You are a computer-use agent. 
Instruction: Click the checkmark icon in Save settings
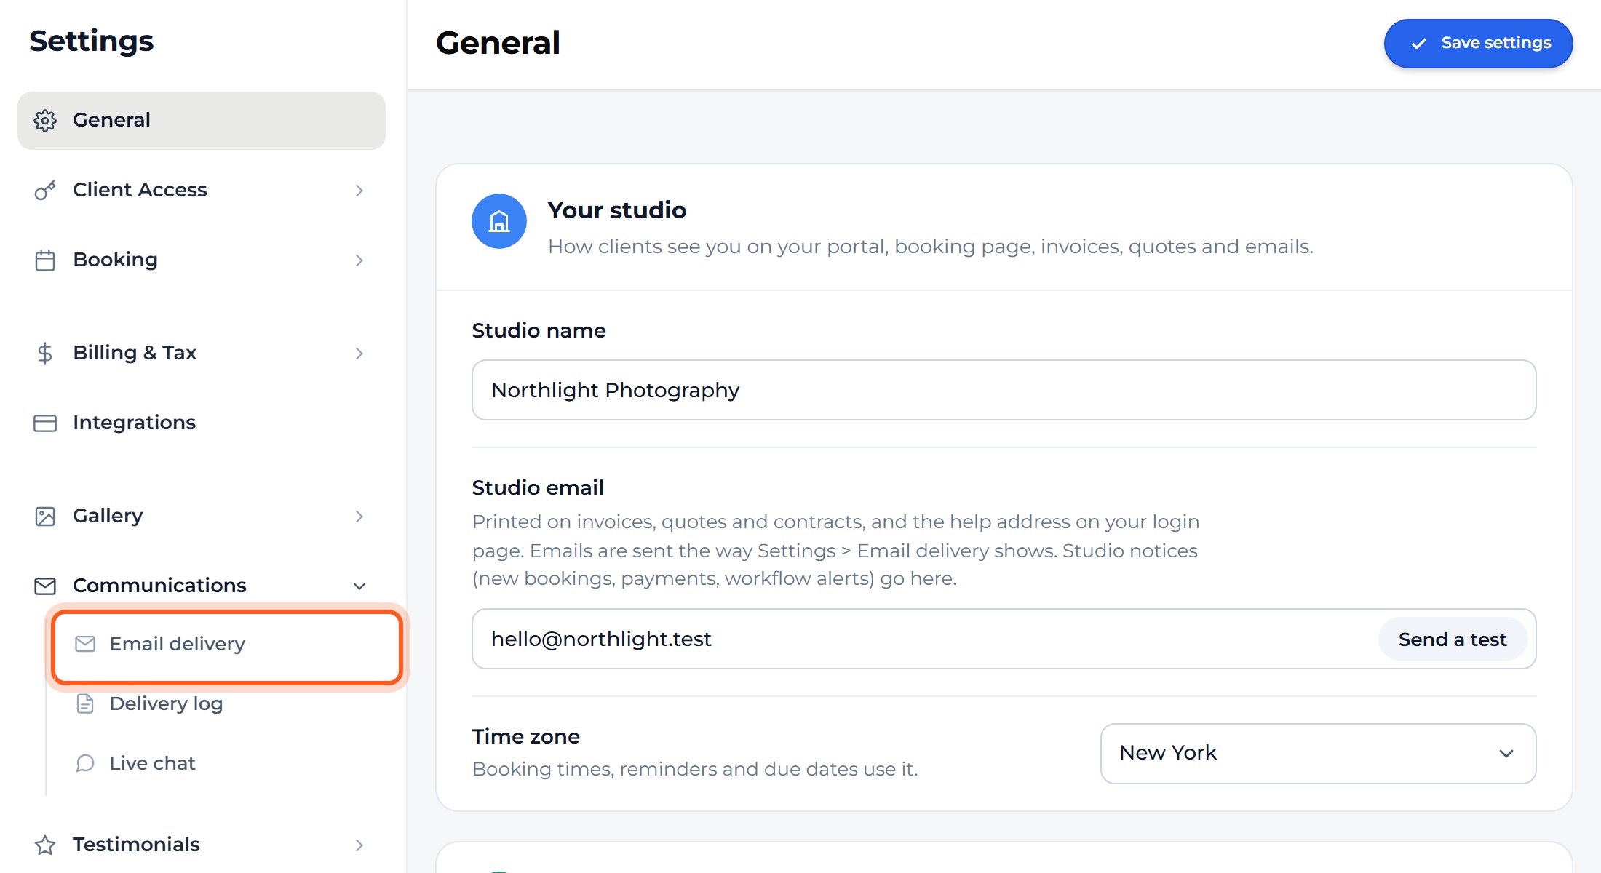(1418, 44)
